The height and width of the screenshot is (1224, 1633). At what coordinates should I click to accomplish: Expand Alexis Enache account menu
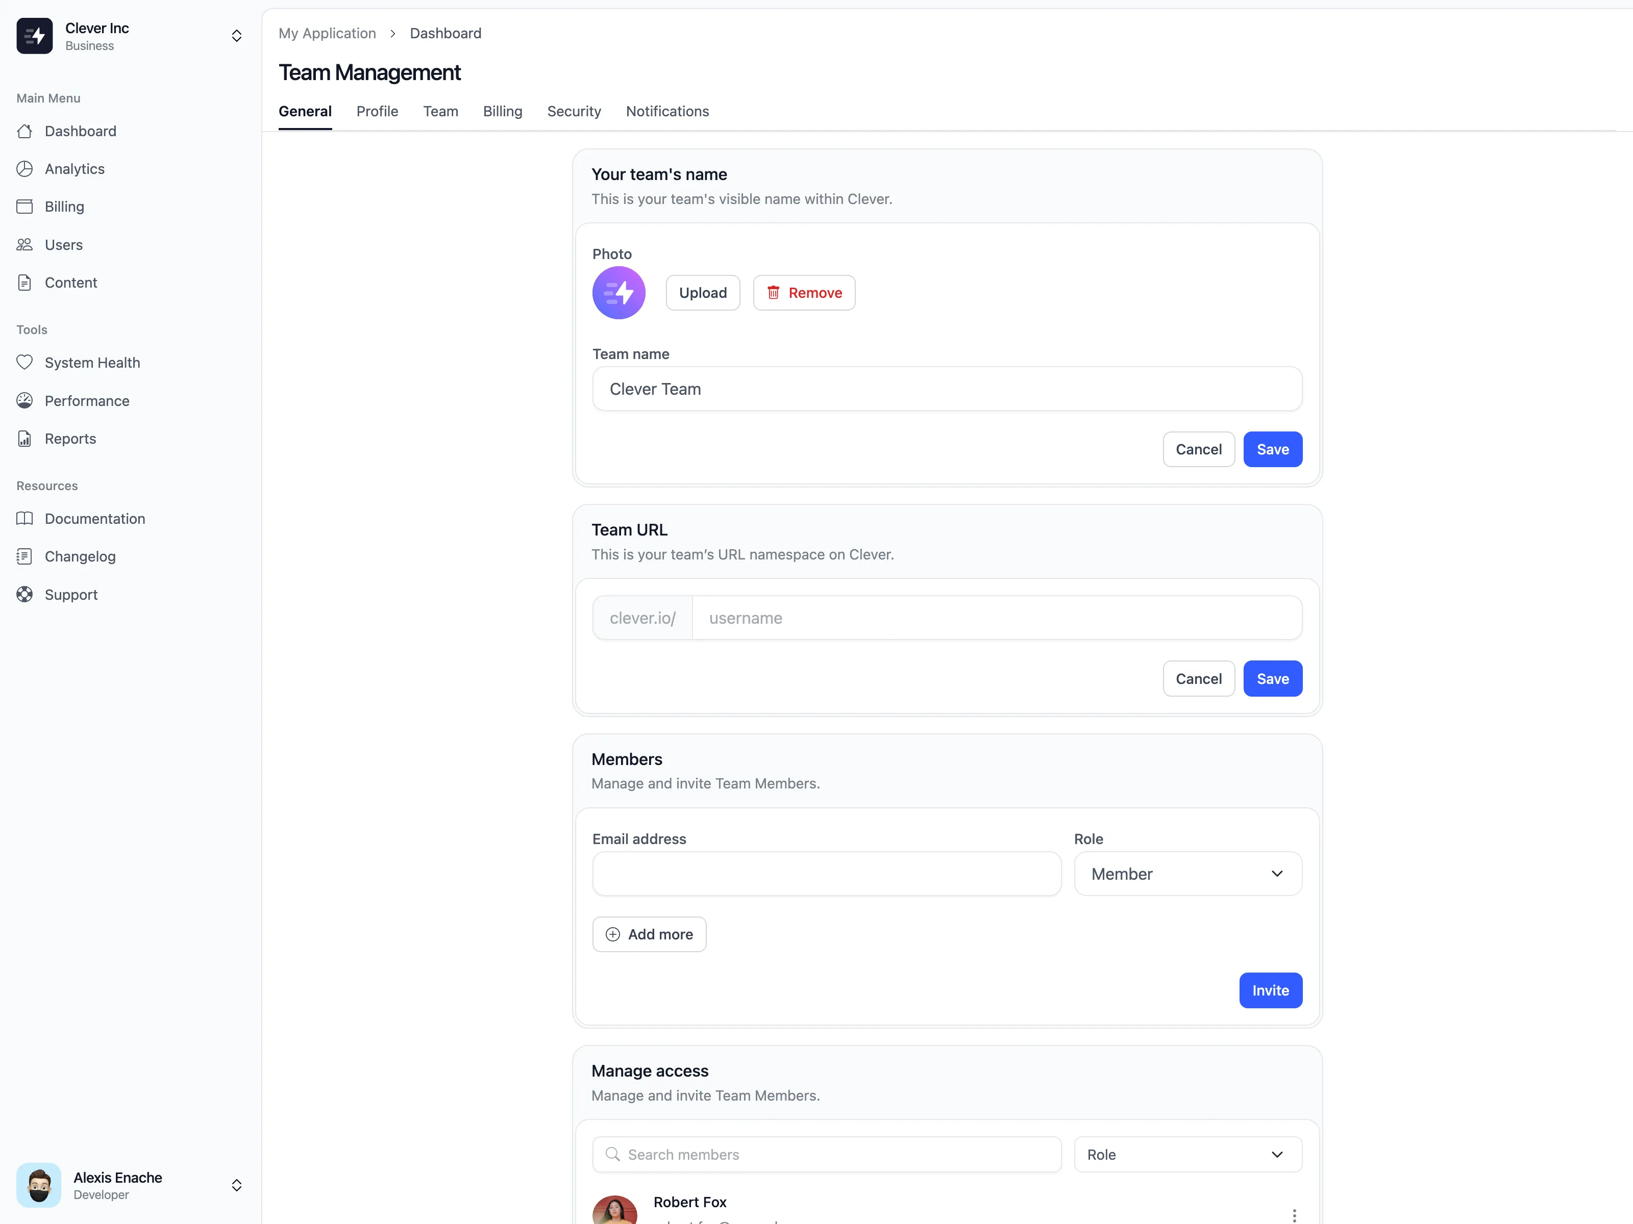tap(236, 1185)
